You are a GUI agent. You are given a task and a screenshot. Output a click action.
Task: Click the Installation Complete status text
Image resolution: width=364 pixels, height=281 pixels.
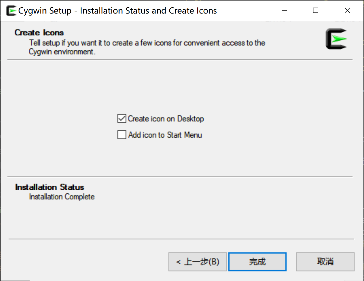point(62,197)
